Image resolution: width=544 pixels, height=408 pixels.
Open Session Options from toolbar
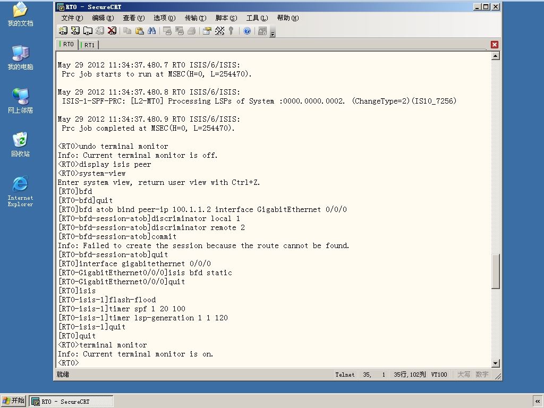click(207, 31)
